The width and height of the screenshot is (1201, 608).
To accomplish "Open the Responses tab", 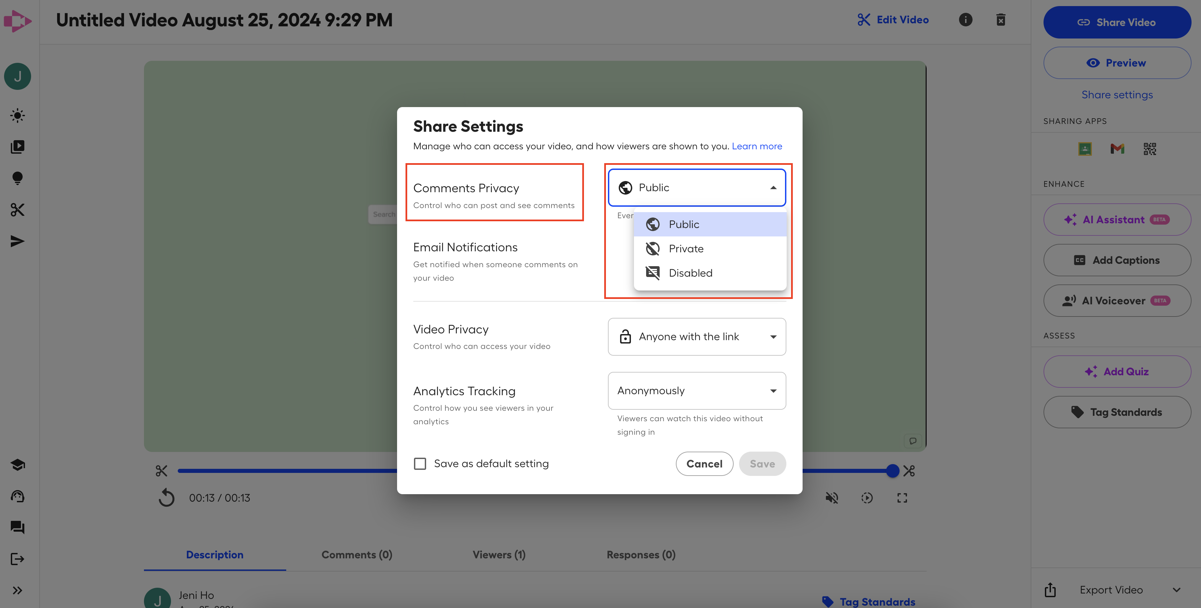I will [640, 554].
